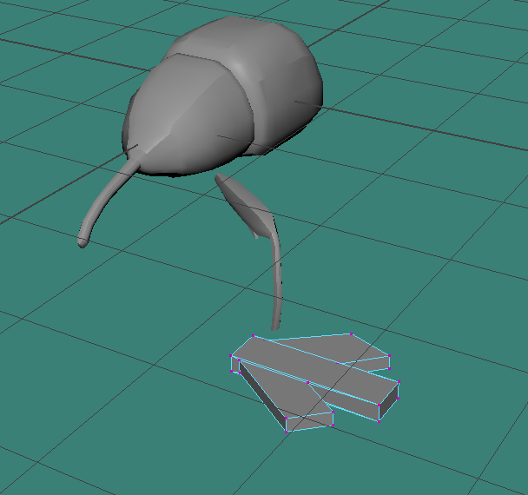Select the long curved antenna on the left

coord(106,198)
